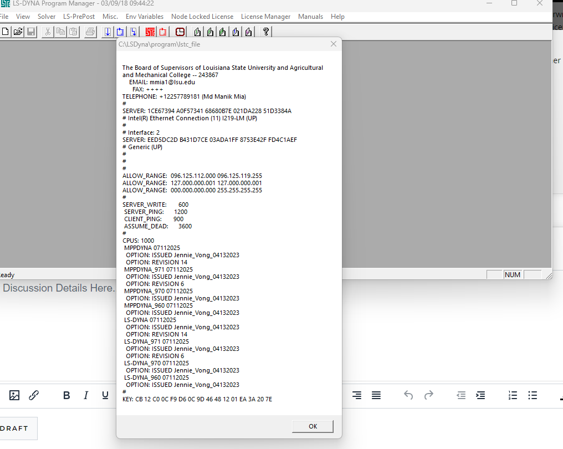The height and width of the screenshot is (449, 563).
Task: Open the Help menu
Action: click(x=337, y=17)
